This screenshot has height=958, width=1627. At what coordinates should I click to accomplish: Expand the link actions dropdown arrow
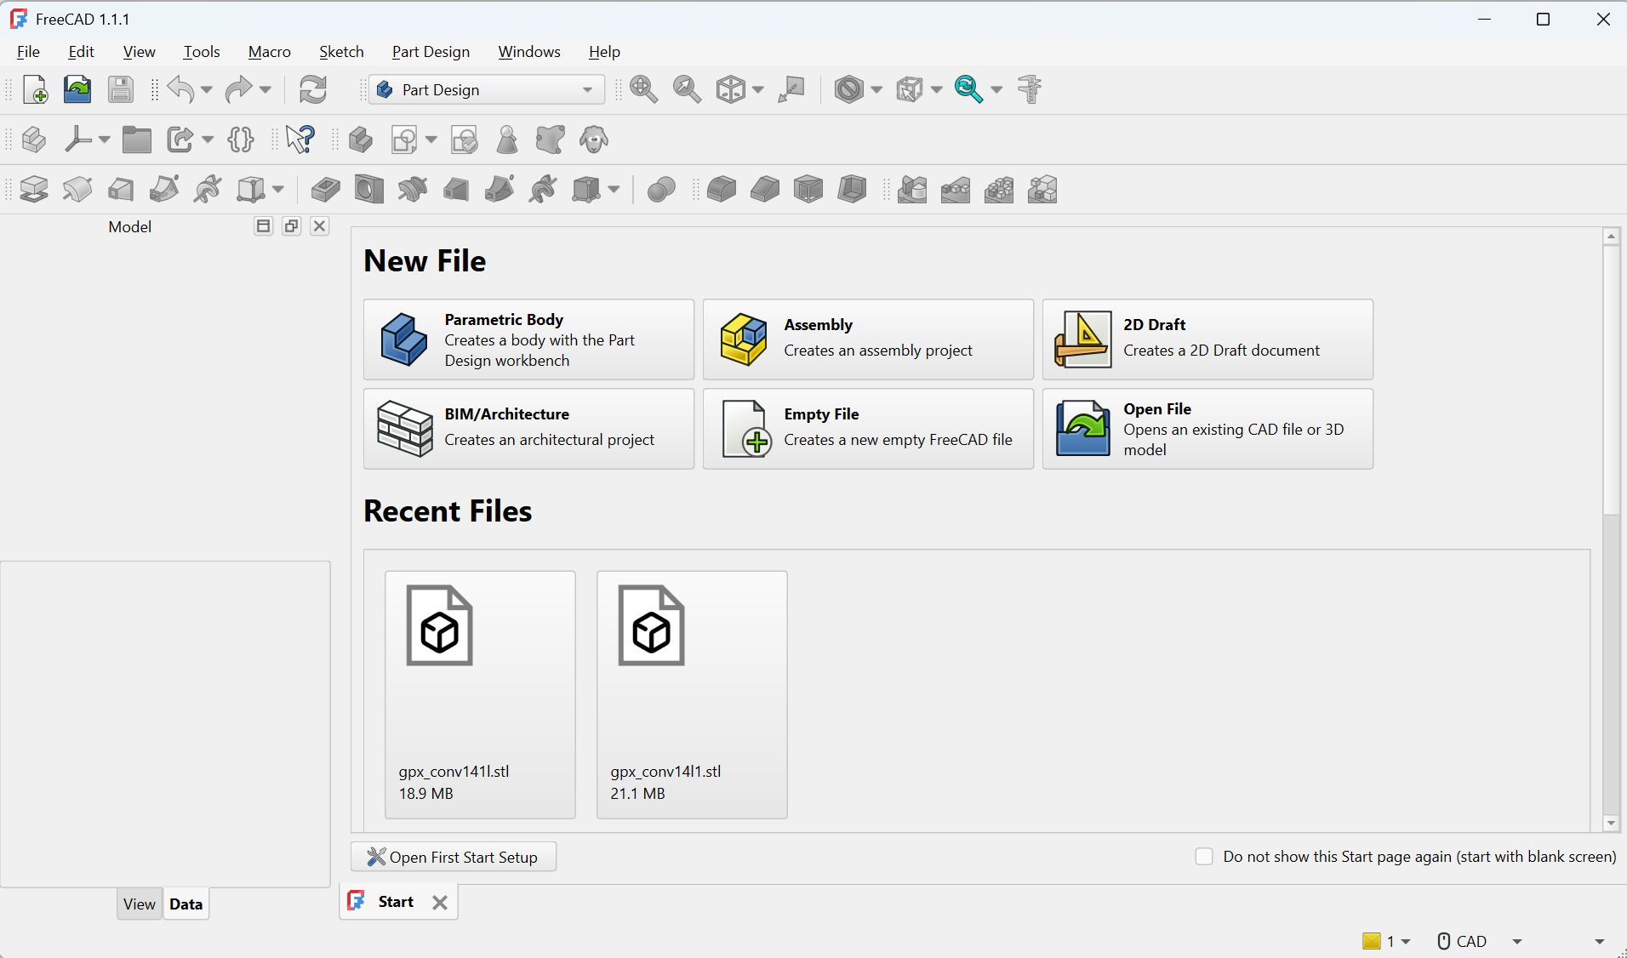(208, 140)
